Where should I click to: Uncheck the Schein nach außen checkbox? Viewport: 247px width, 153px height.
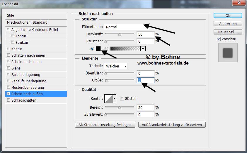click(8, 94)
